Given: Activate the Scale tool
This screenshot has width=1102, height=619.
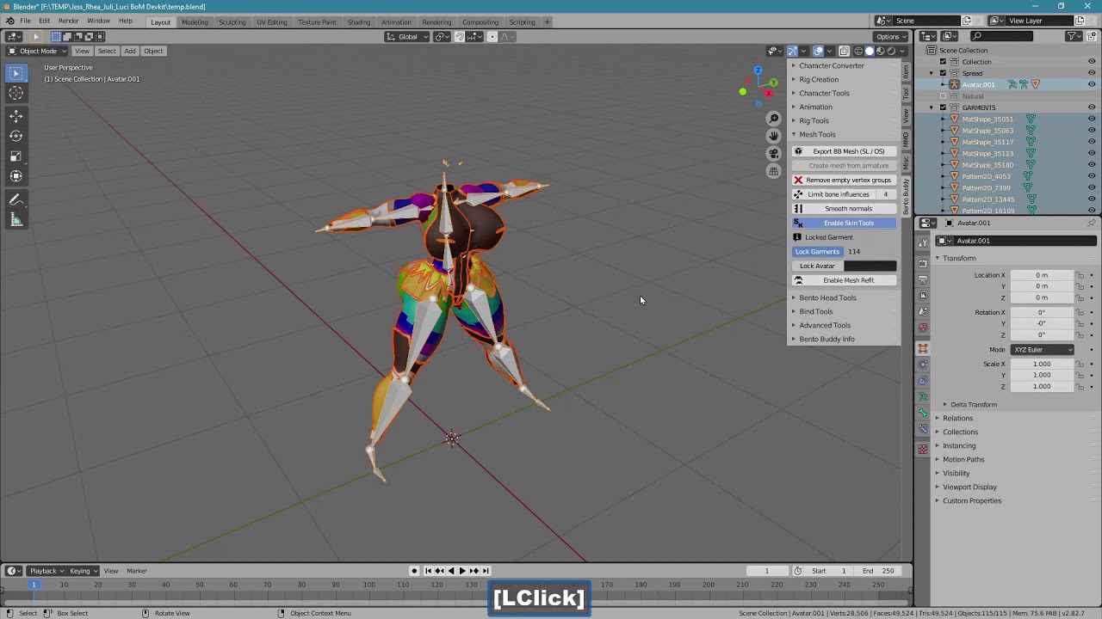Looking at the screenshot, I should [16, 156].
